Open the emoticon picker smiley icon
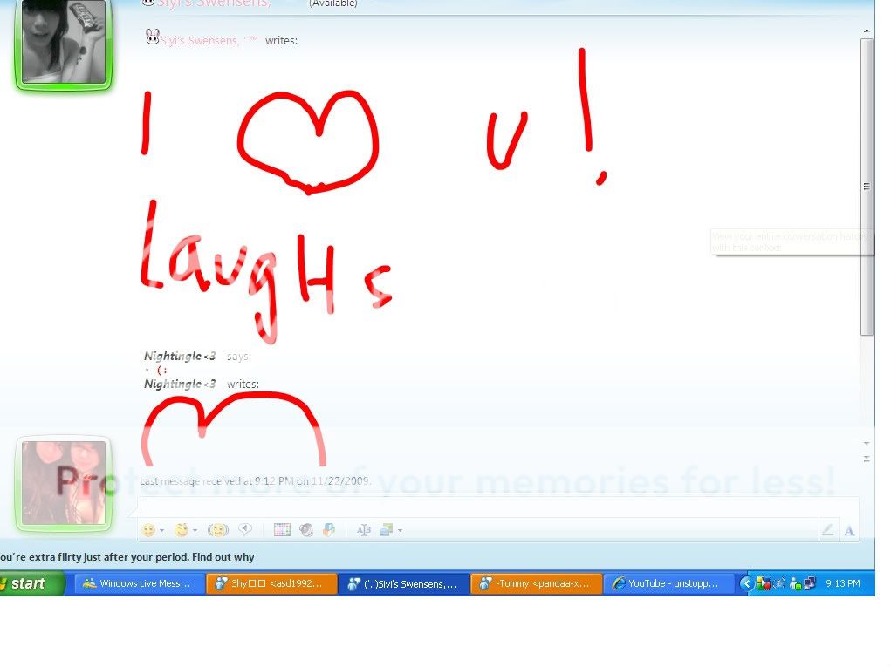 point(149,530)
